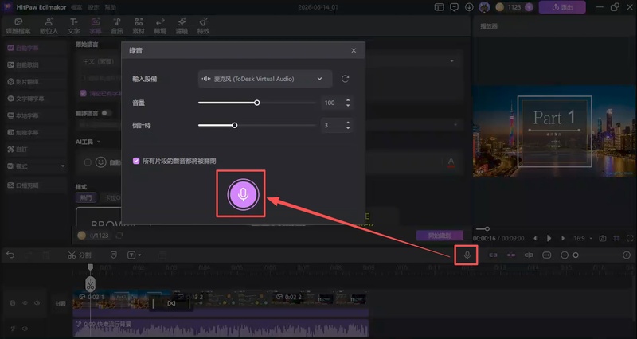Open the download center icon
This screenshot has height=339, width=637.
point(469,7)
